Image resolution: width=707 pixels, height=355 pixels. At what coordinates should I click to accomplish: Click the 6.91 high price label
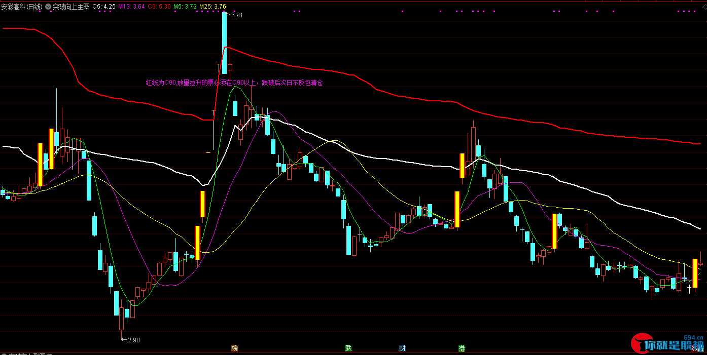point(237,15)
